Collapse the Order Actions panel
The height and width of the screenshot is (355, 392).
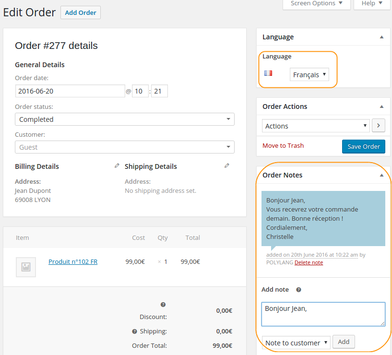(382, 106)
